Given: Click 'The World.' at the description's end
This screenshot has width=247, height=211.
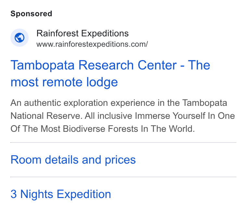Looking at the screenshot, I should click(173, 129).
